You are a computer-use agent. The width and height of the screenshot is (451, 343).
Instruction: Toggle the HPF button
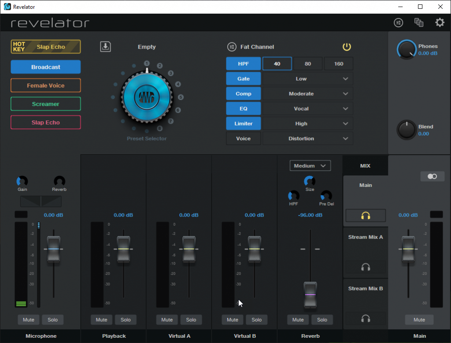coord(243,63)
